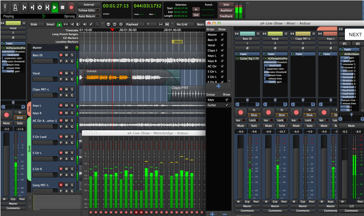Toggle Bass D show checkbox in Strips list
Screen dimensions: 364x216
(222, 40)
